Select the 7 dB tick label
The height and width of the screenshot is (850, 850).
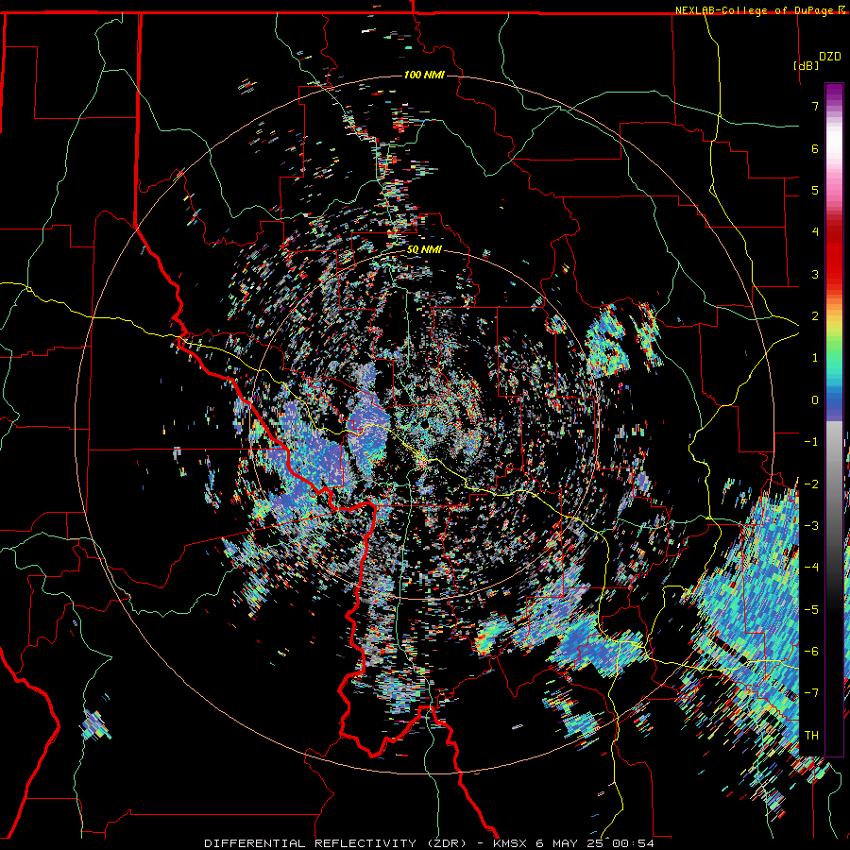coord(815,106)
